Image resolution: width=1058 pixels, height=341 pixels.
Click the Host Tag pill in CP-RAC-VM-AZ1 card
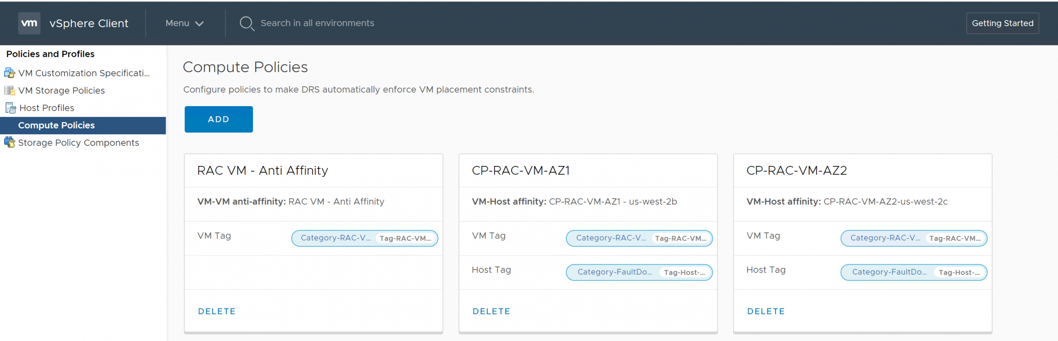tap(639, 272)
